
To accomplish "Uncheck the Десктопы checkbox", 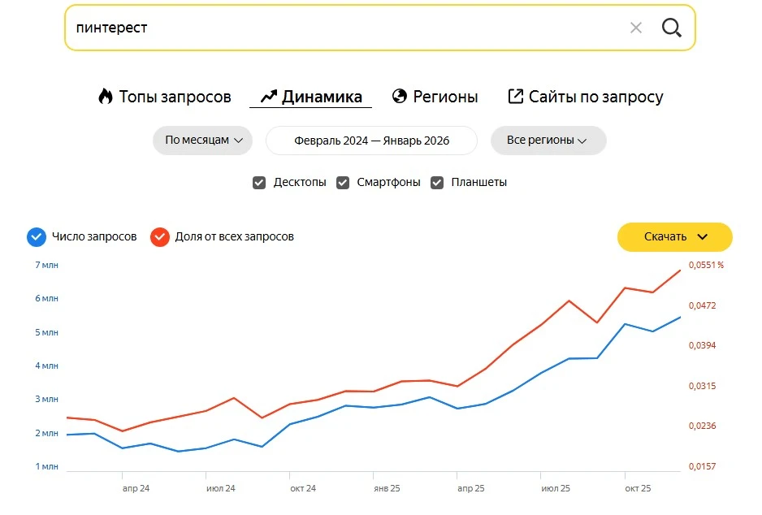I will [x=259, y=183].
